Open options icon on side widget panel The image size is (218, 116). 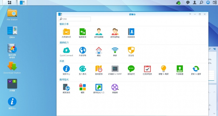[215, 49]
